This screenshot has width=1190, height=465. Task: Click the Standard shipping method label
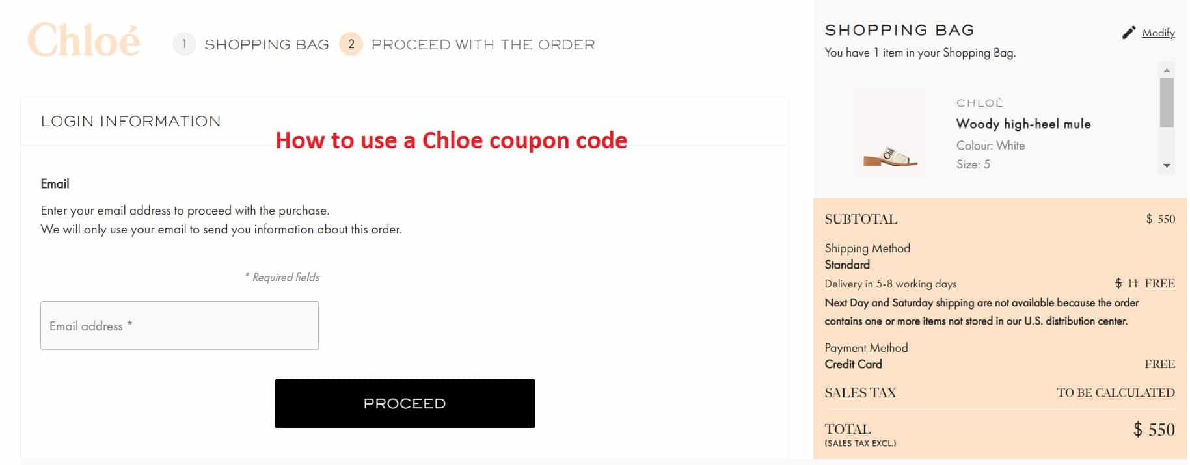(846, 265)
